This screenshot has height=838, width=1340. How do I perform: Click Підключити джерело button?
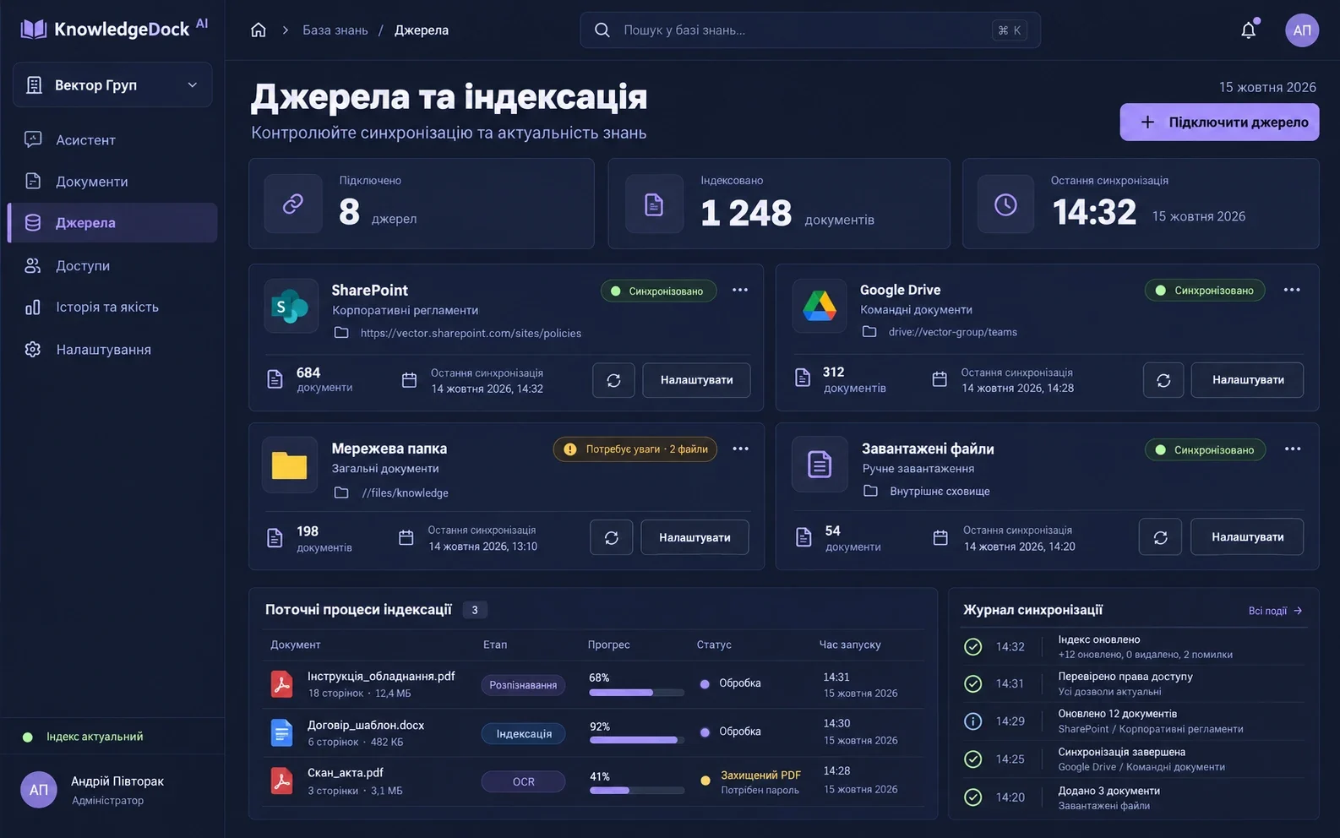pyautogui.click(x=1219, y=122)
